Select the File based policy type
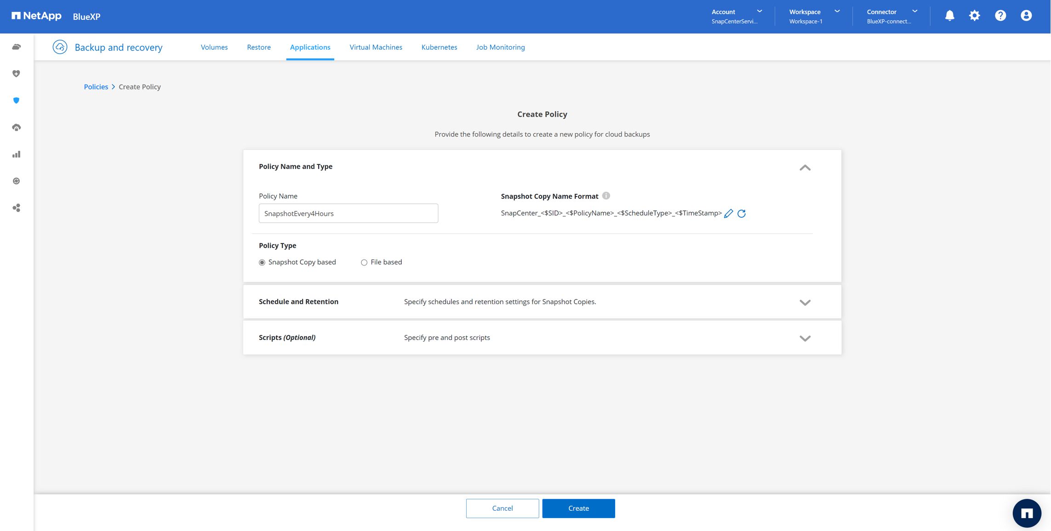This screenshot has height=531, width=1051. pos(364,263)
